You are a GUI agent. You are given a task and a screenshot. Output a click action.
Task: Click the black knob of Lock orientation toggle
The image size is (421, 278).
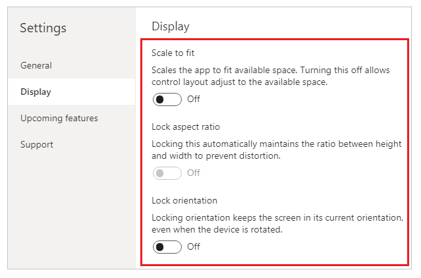159,247
